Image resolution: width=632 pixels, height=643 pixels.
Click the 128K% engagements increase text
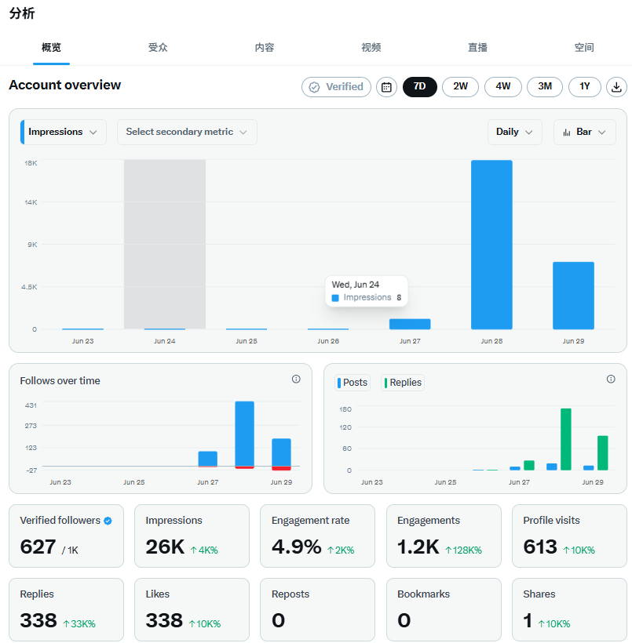point(464,550)
